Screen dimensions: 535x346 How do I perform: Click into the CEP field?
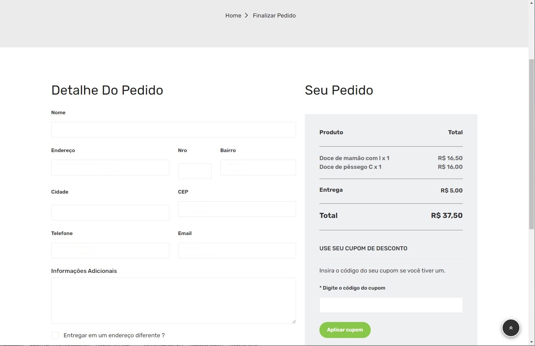tap(237, 209)
